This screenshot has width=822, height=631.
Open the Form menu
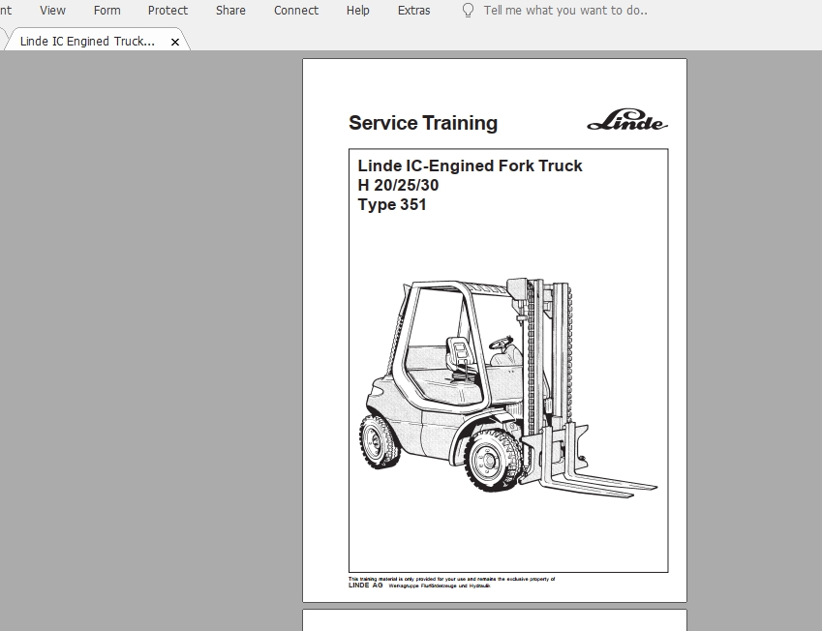point(107,11)
